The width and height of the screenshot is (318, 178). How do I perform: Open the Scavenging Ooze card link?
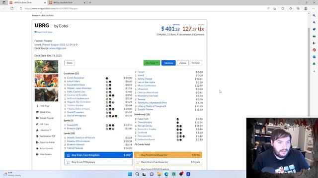coord(76,85)
